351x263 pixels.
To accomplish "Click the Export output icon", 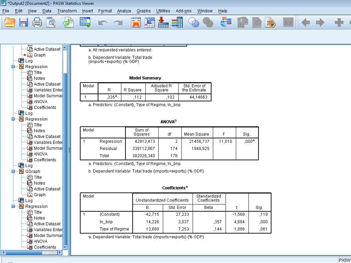I will click(x=68, y=23).
